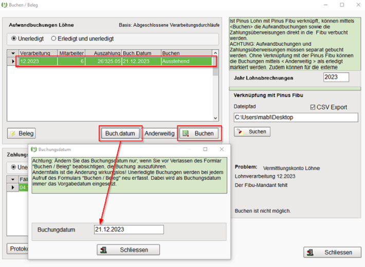Click Suchen to browse for file path
The image size is (365, 267).
(252, 131)
